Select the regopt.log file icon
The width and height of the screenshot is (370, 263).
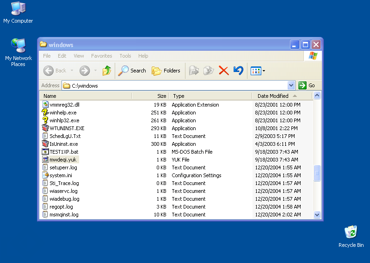[45, 207]
